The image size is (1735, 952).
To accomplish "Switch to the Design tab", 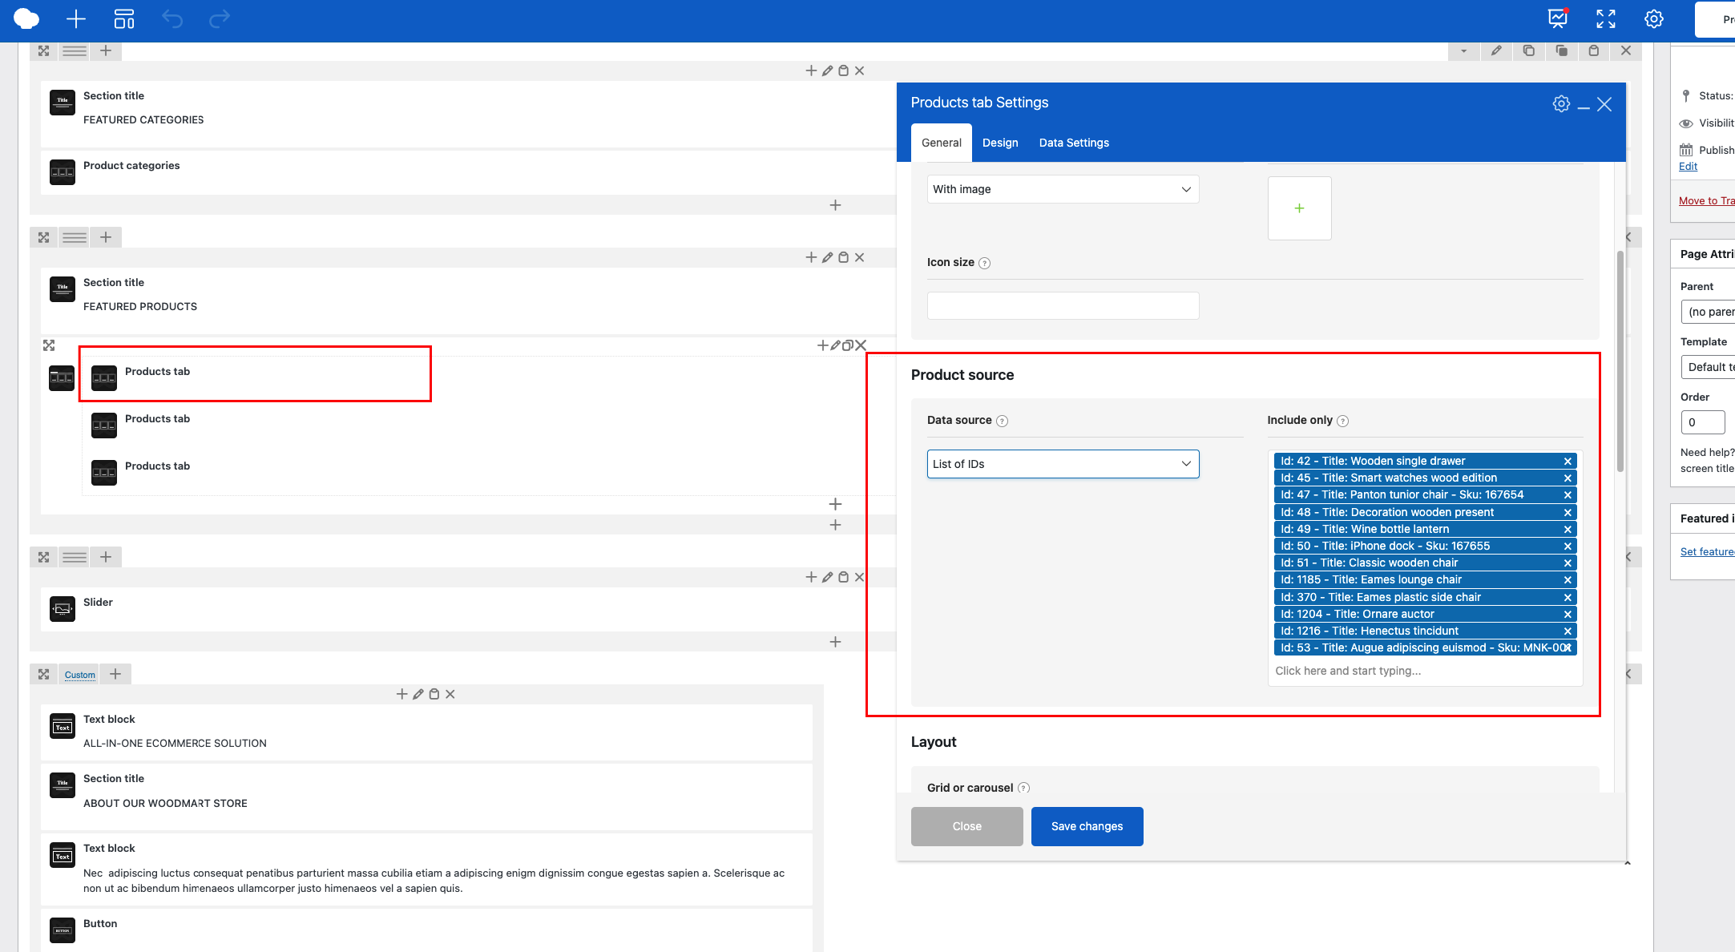I will tap(1000, 143).
